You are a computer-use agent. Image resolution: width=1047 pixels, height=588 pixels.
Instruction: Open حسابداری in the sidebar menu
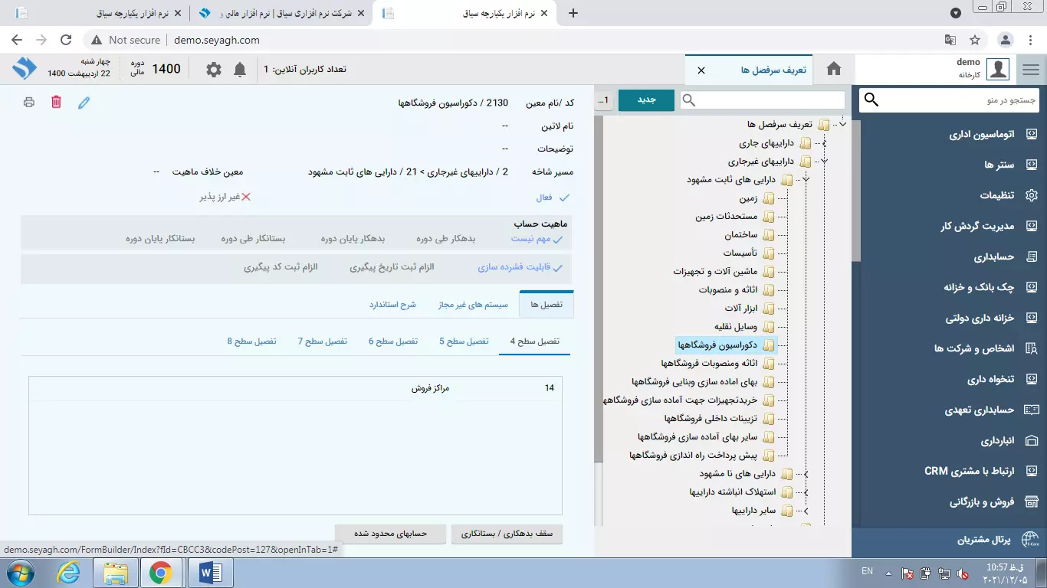click(x=994, y=257)
